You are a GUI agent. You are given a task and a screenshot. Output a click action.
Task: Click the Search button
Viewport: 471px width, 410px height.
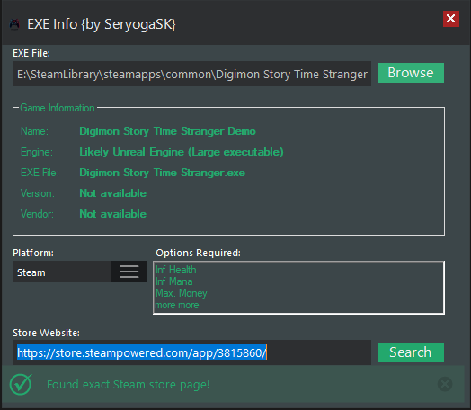pos(410,352)
